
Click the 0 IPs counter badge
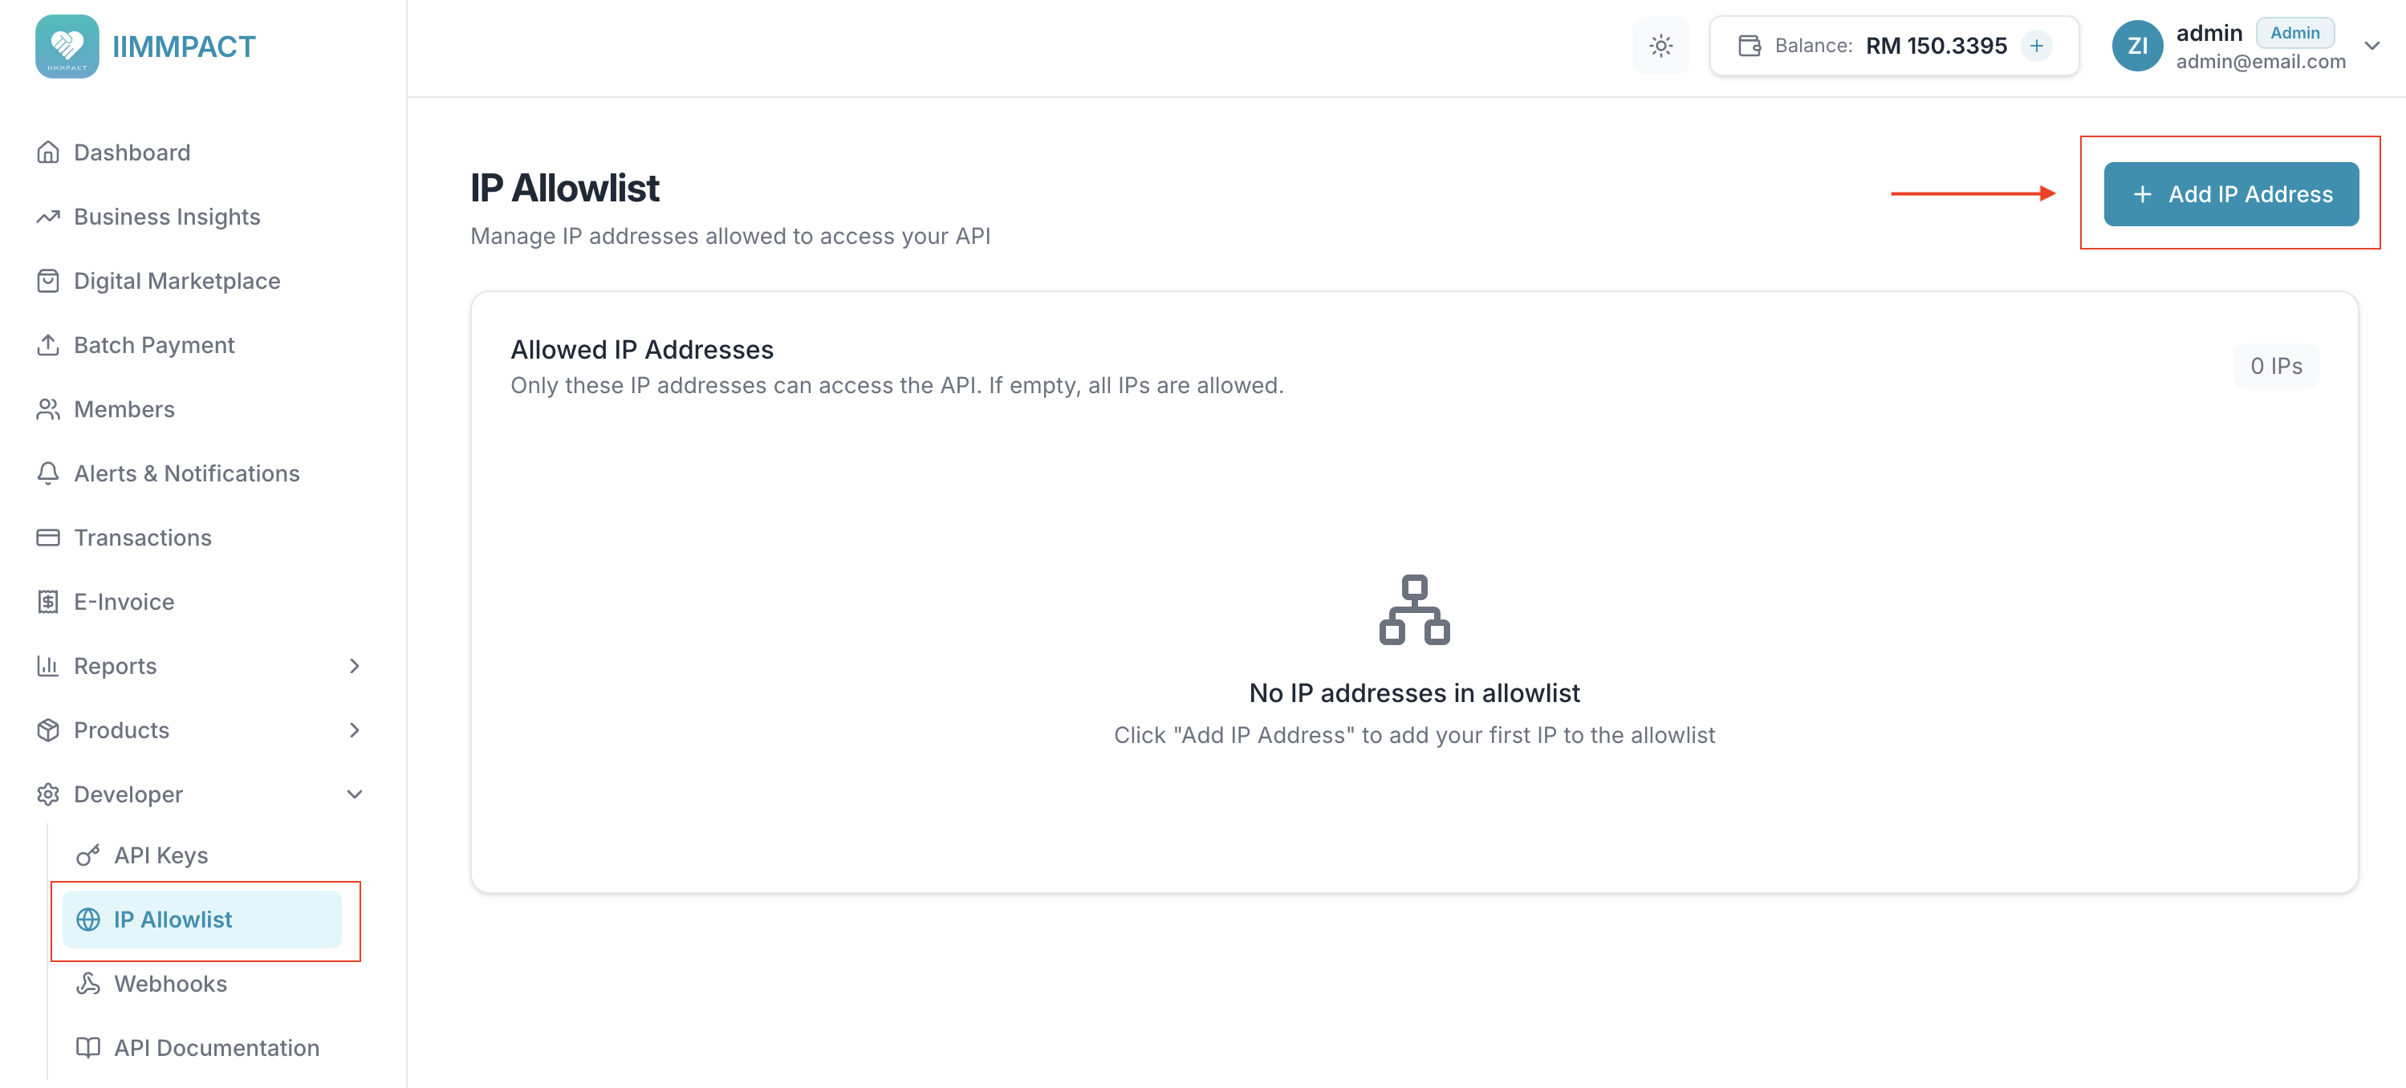click(x=2276, y=365)
